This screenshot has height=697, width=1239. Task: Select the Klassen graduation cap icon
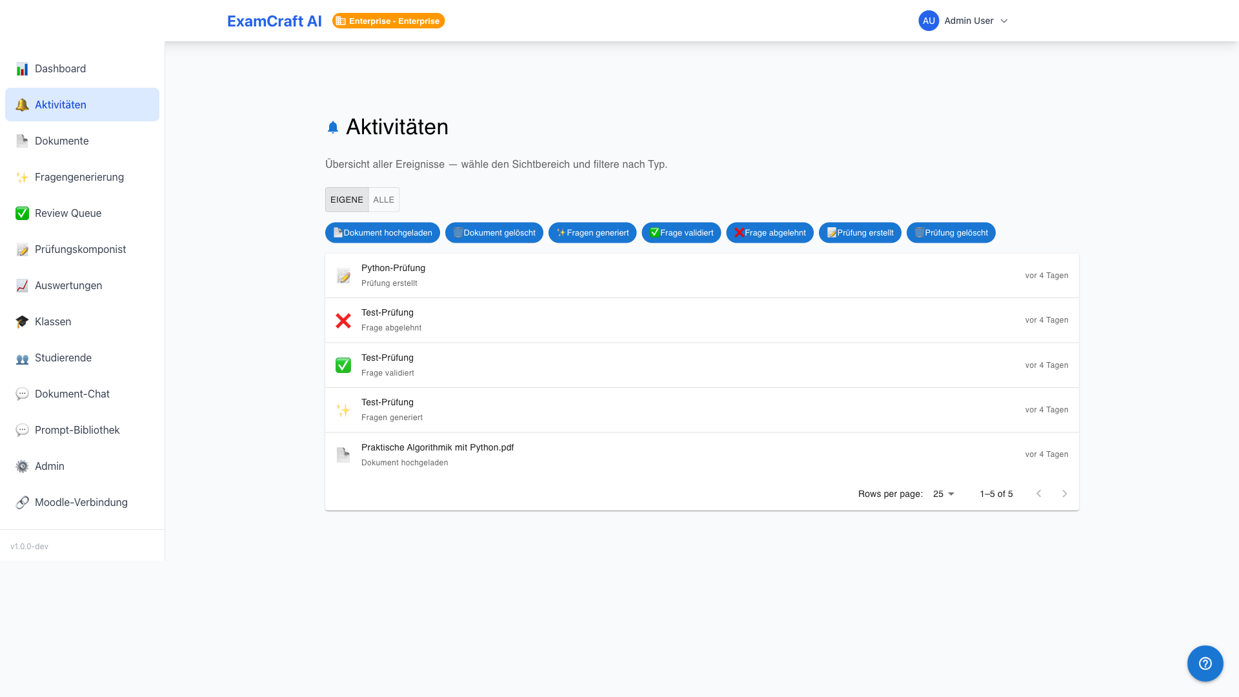click(x=22, y=322)
